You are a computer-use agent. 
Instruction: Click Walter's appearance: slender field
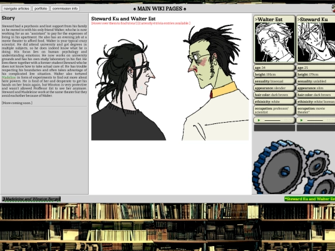pos(274,88)
